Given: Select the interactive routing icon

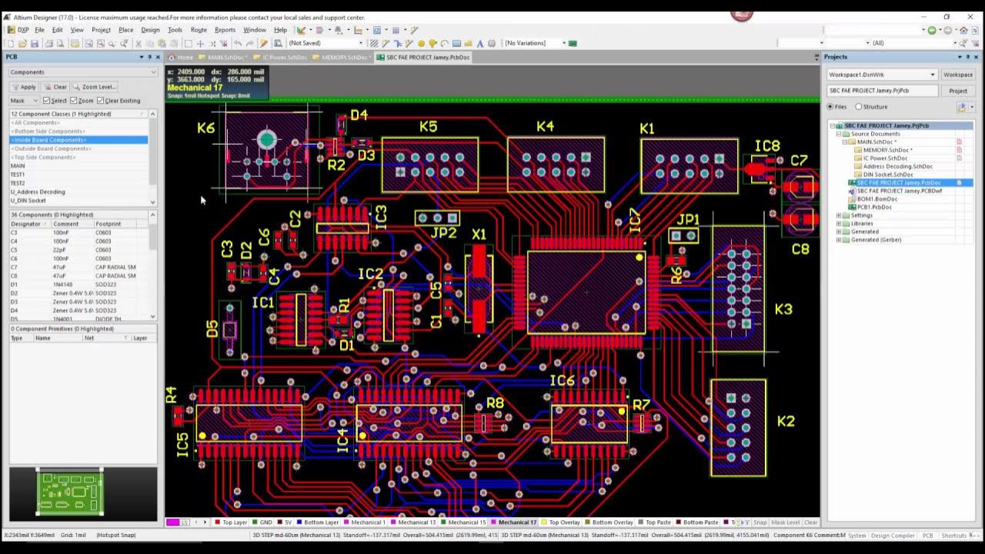Looking at the screenshot, I should point(385,43).
